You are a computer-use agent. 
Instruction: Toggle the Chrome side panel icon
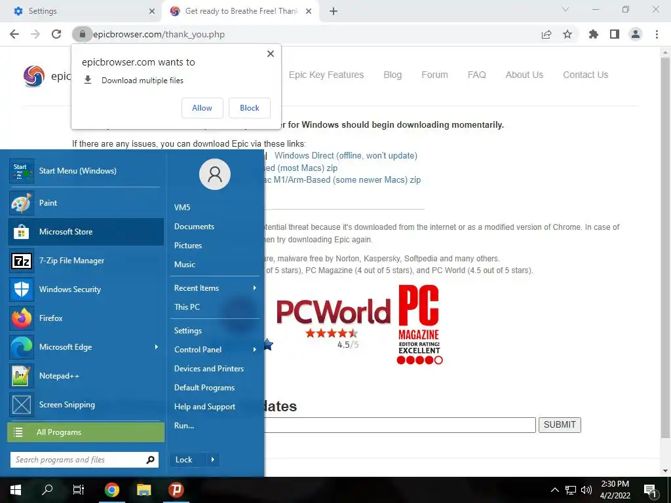point(615,34)
